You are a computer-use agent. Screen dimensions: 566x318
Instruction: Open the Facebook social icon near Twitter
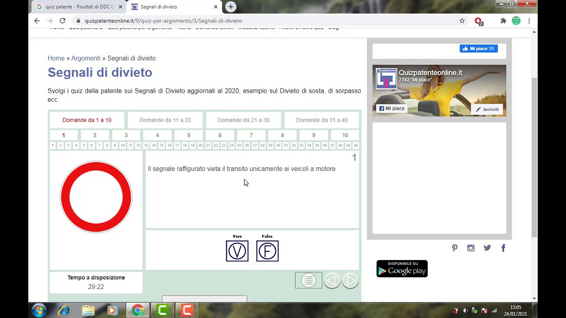pyautogui.click(x=503, y=248)
